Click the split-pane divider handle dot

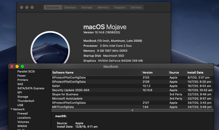pyautogui.click(x=132, y=110)
